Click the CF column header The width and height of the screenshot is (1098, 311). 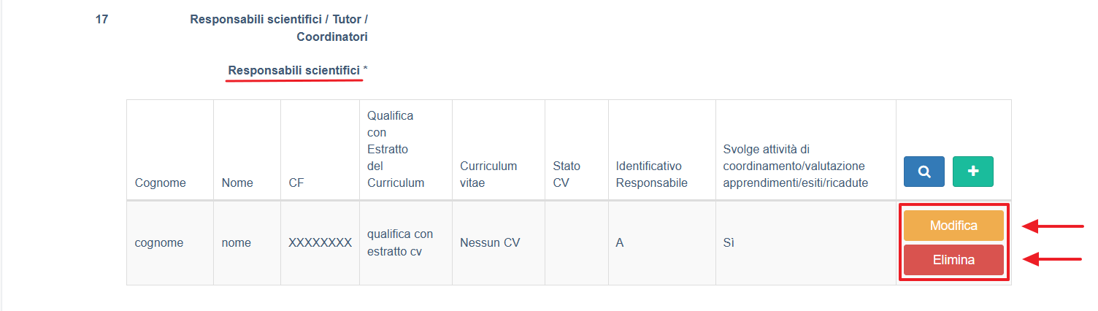tap(296, 183)
